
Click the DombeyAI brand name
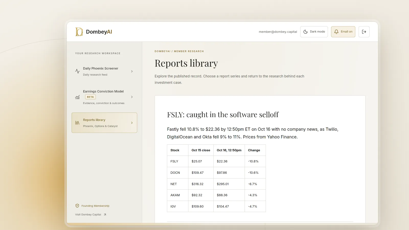(x=99, y=32)
